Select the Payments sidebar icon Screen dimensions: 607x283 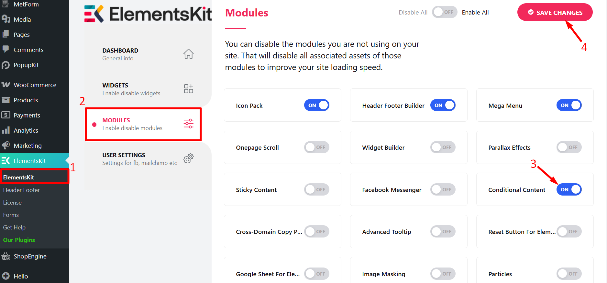click(x=6, y=115)
